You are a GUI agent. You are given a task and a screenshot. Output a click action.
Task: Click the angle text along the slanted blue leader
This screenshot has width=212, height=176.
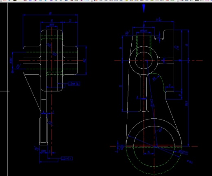(152, 103)
